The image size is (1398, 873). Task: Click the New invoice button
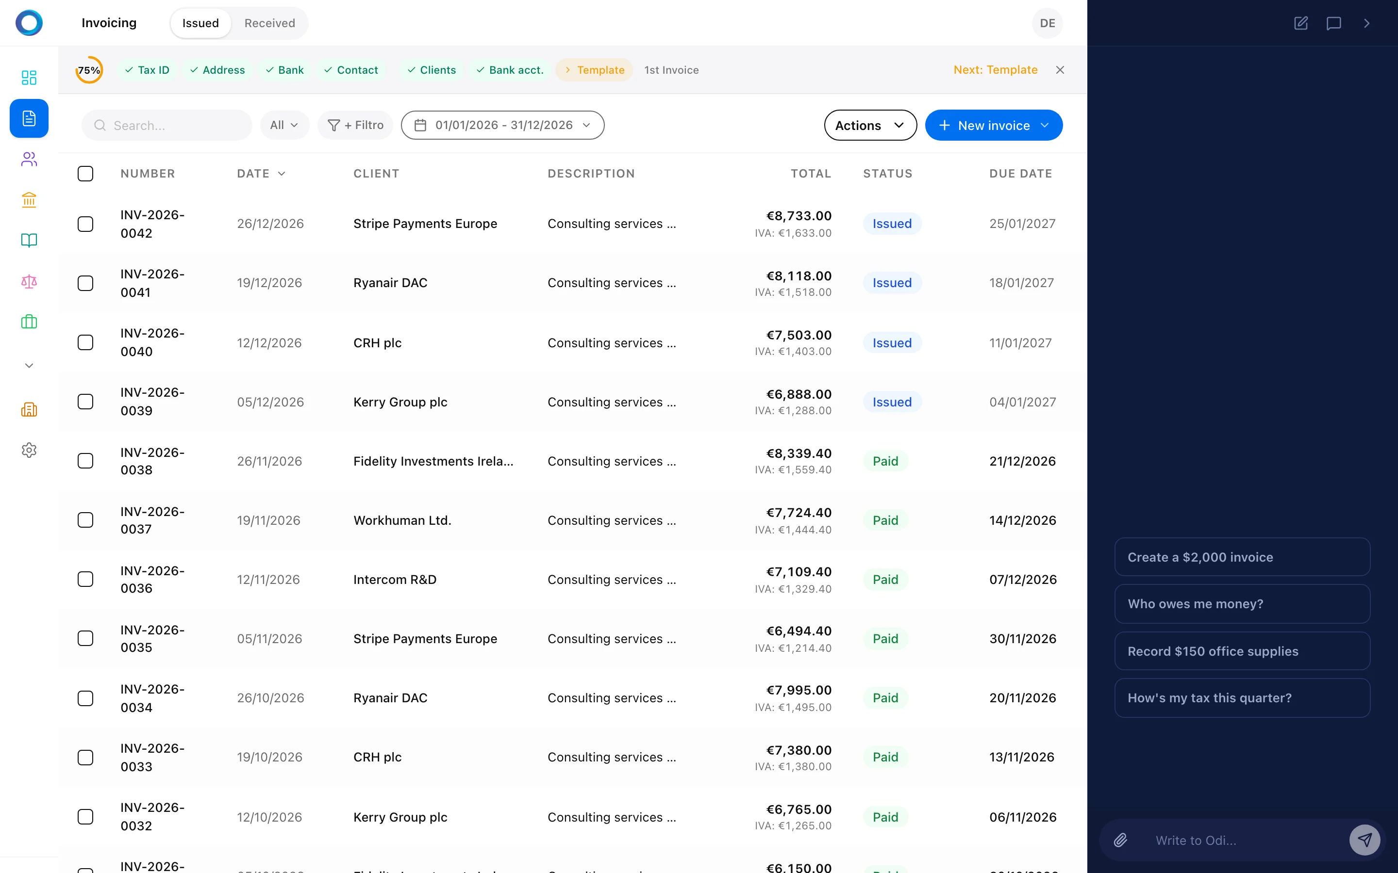click(993, 125)
